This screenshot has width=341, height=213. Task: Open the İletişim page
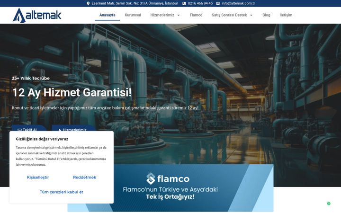click(x=286, y=15)
